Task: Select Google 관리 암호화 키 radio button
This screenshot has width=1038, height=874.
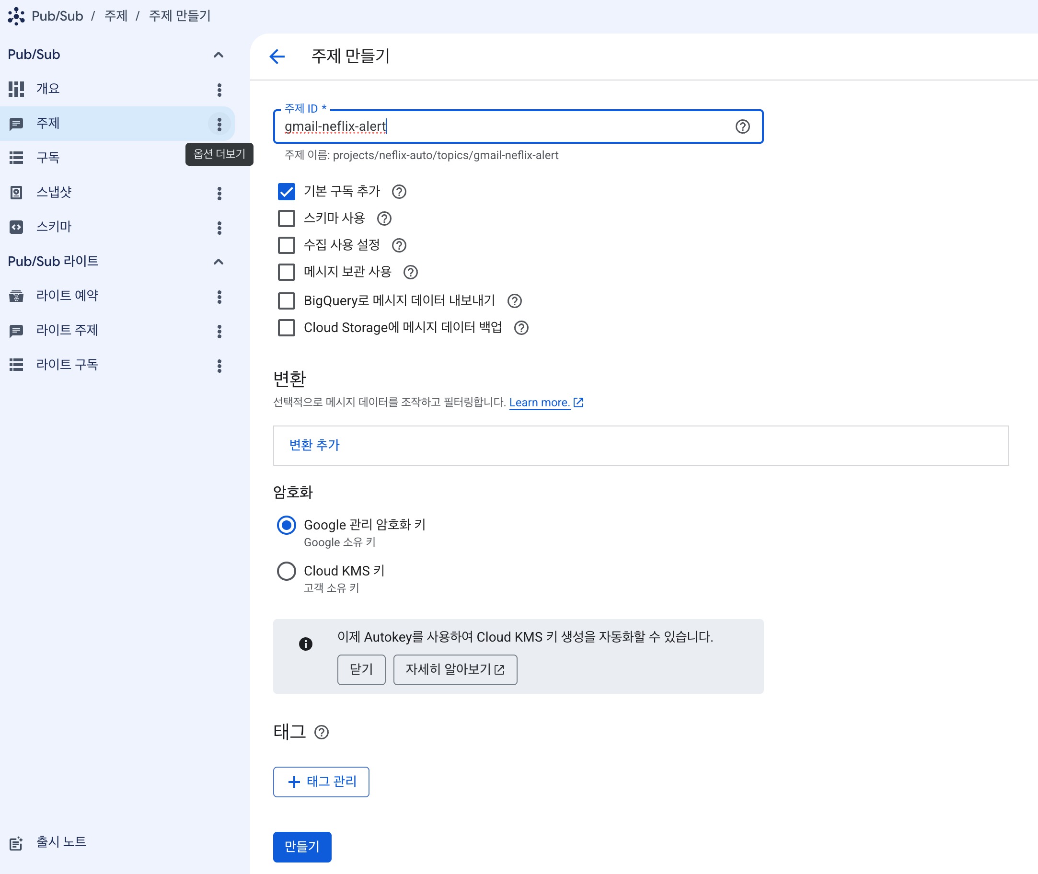Action: (286, 525)
